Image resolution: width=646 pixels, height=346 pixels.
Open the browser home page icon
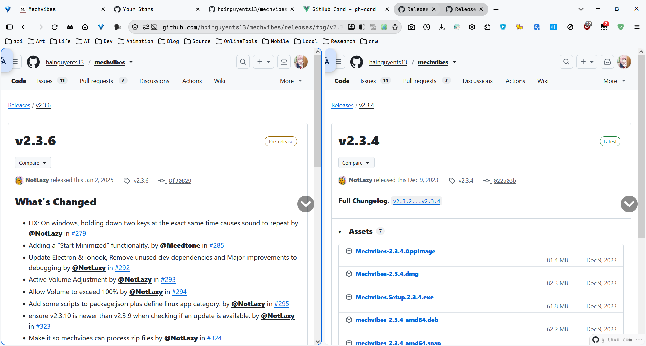[85, 27]
